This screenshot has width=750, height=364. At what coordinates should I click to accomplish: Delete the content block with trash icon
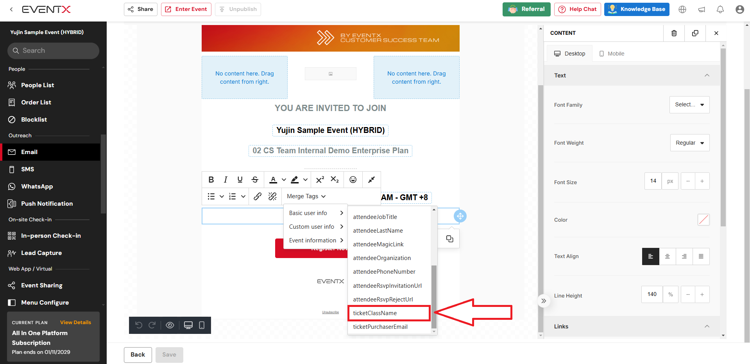[x=674, y=33]
